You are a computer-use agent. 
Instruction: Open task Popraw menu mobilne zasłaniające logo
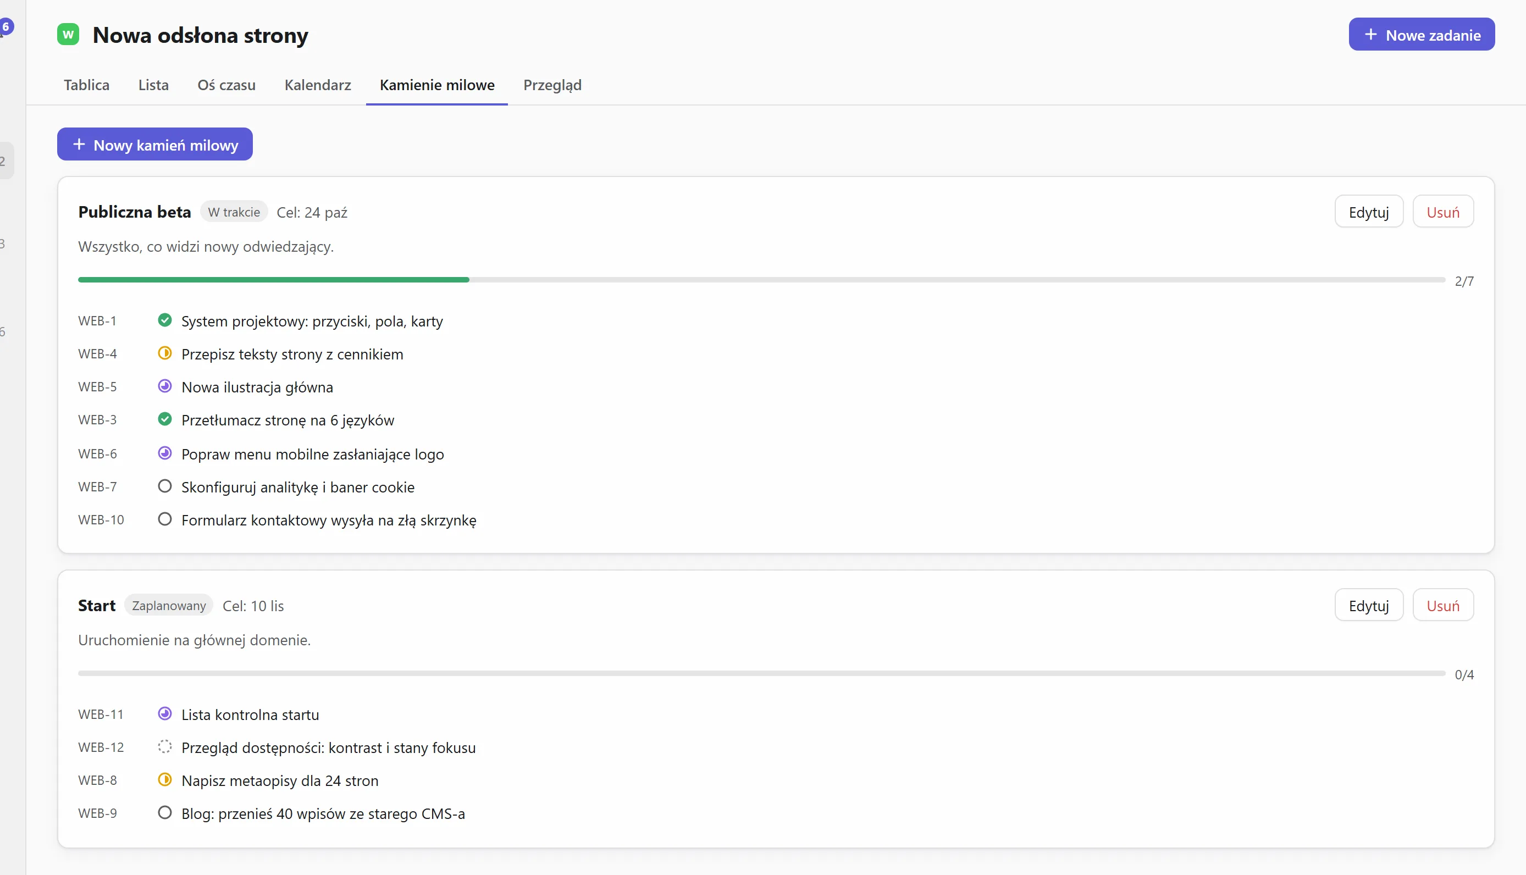[313, 455]
